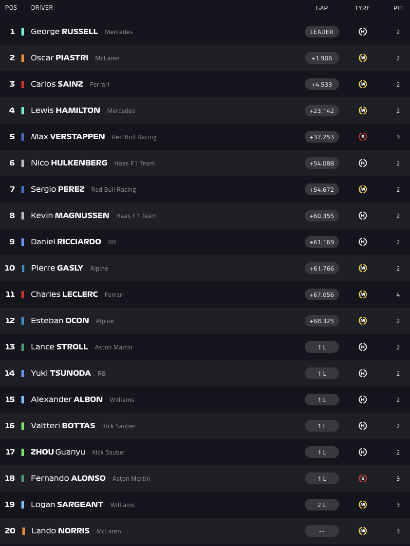The height and width of the screenshot is (546, 410).
Task: Click Lando Norris's medium tyre icon
Action: point(362,531)
